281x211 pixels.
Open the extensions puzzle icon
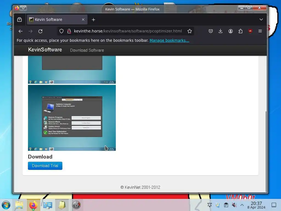pyautogui.click(x=240, y=31)
